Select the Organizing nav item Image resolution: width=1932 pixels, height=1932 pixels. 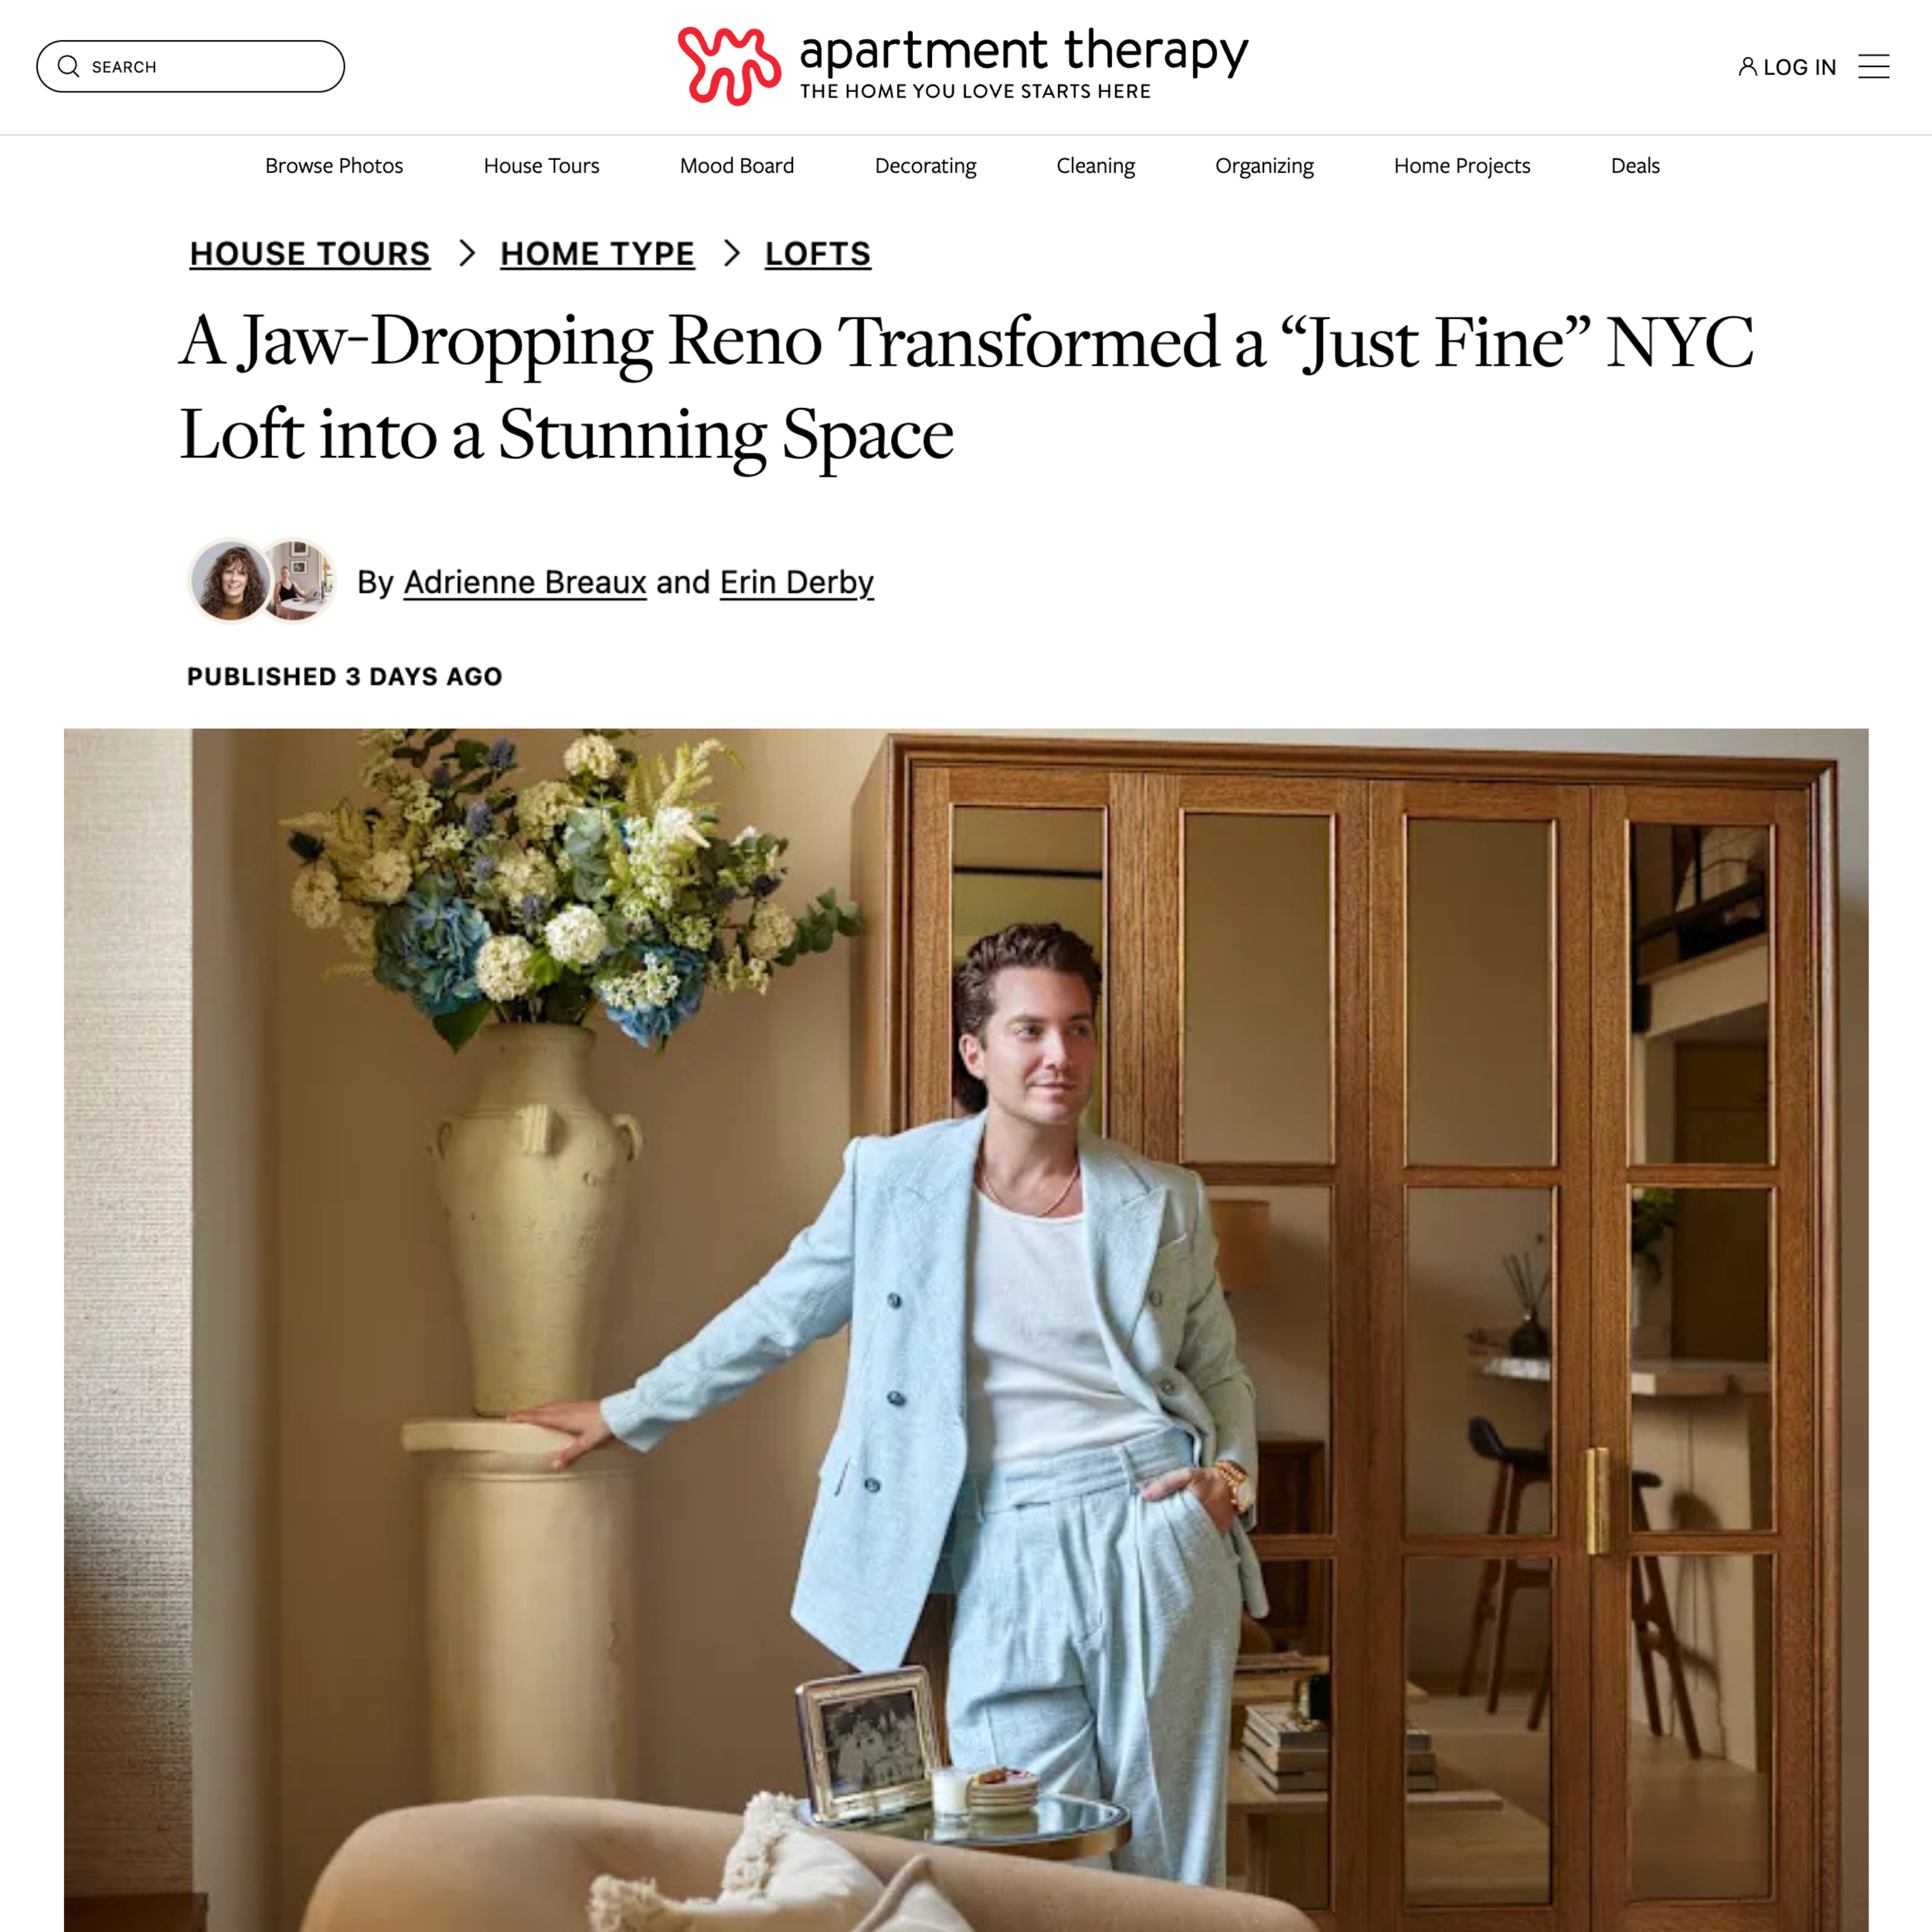1264,166
